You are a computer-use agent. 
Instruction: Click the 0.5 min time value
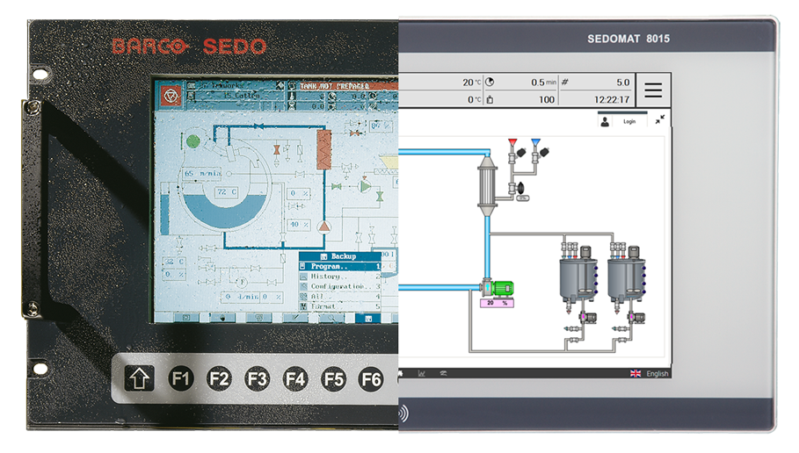[x=543, y=83]
